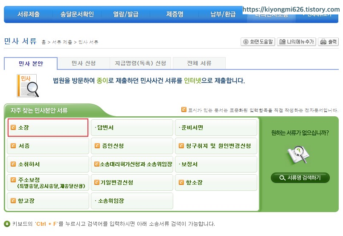Open the 제증명 menu
Image resolution: width=343 pixels, height=236 pixels.
click(x=174, y=14)
